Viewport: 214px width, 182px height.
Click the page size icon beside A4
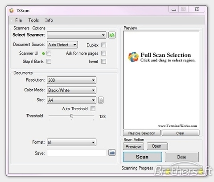[101, 100]
